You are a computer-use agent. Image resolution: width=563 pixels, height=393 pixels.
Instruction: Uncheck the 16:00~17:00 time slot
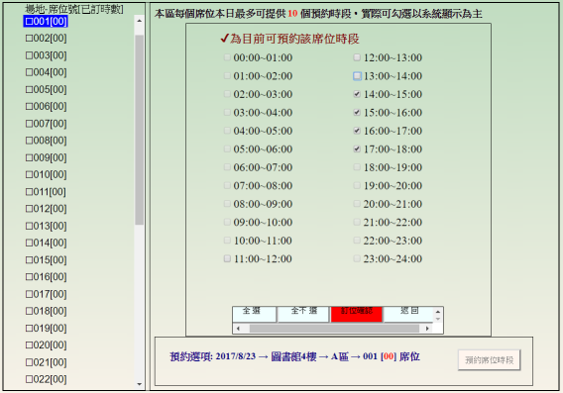[357, 131]
